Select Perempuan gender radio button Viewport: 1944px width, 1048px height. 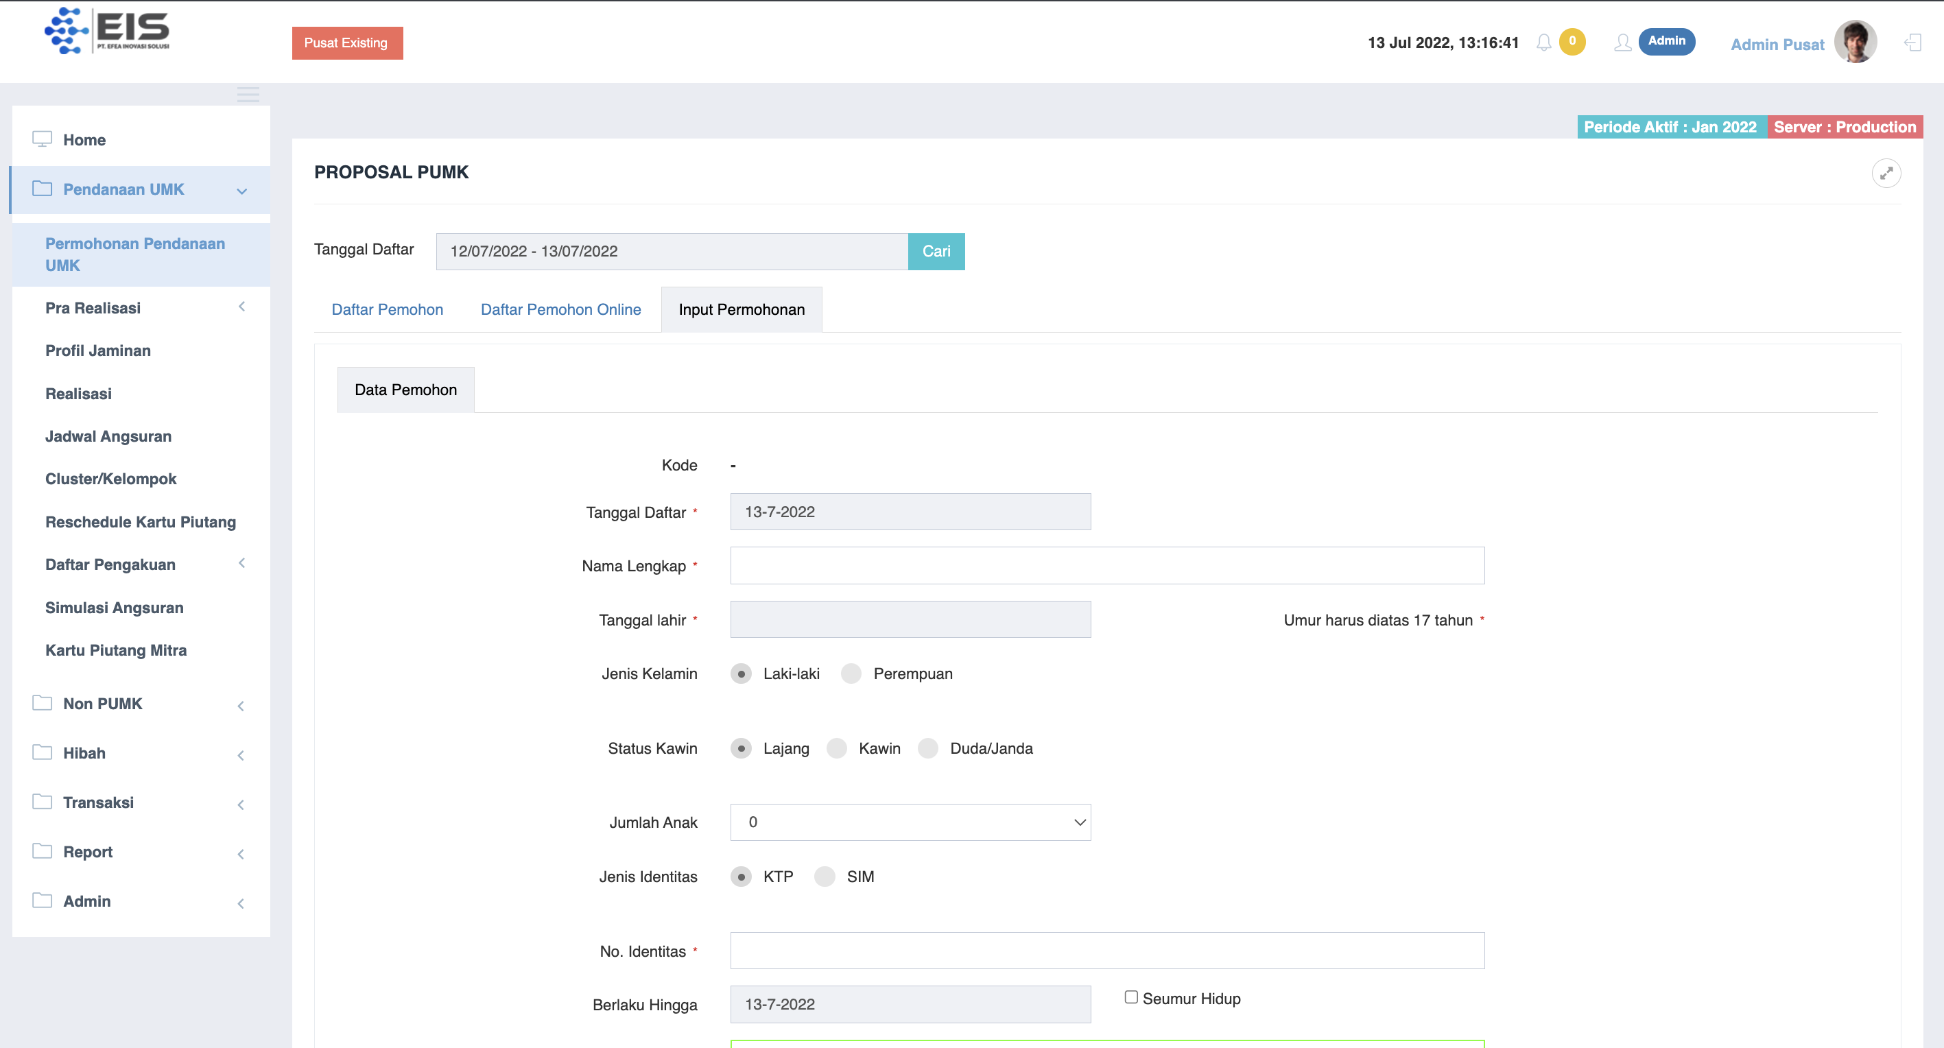(851, 674)
